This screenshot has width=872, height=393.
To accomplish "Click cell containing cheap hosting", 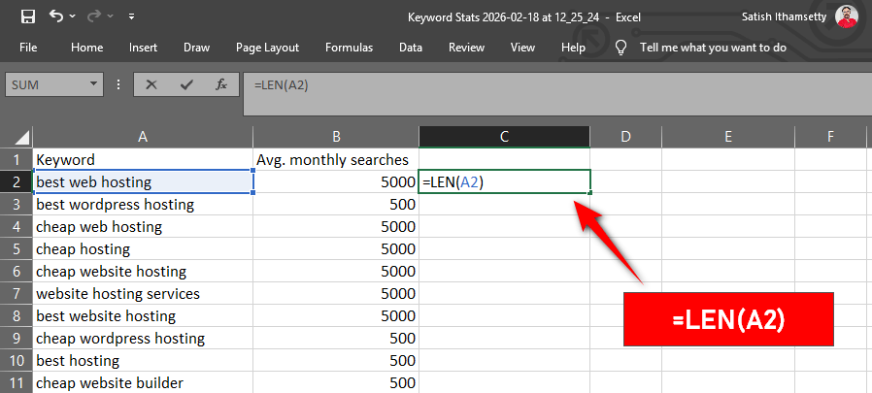I will pyautogui.click(x=143, y=249).
